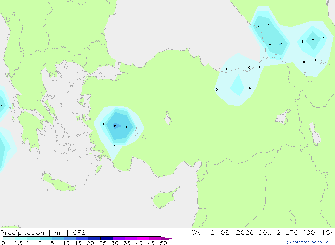Select the 5–10 mm legend color swatch
The height and width of the screenshot is (245, 335).
coord(58,238)
